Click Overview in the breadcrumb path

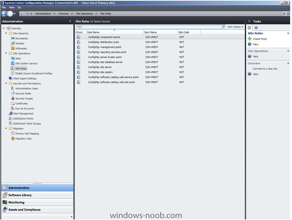[x=63, y=14]
